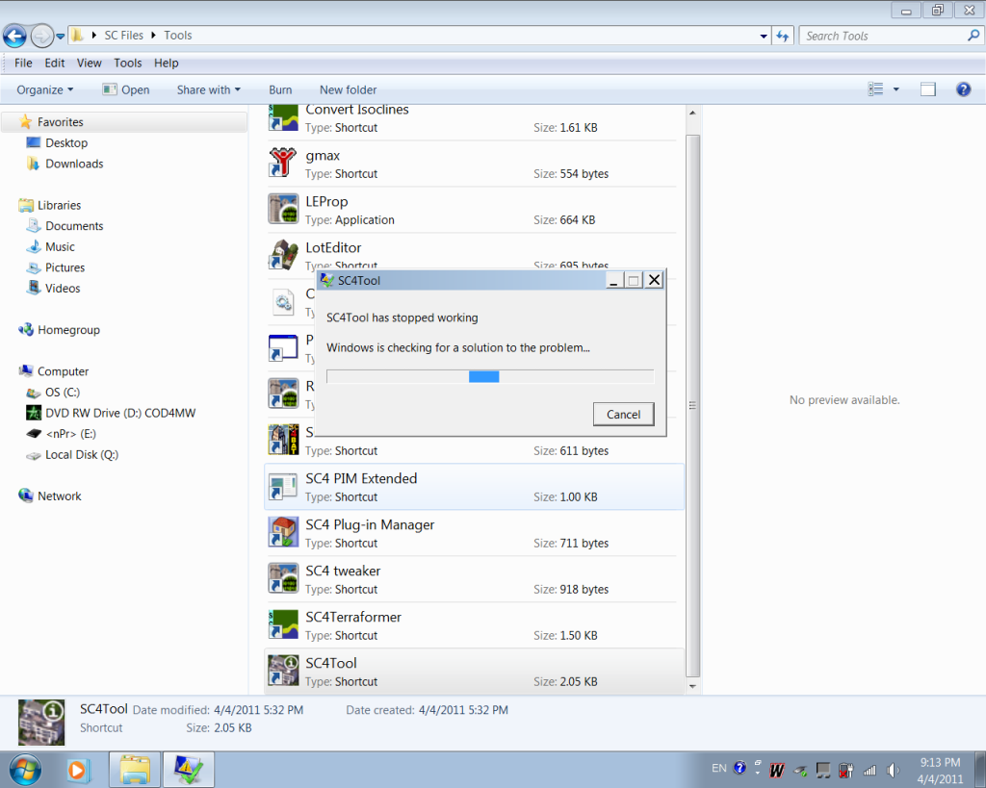Click the Open toolbar button

pos(126,89)
